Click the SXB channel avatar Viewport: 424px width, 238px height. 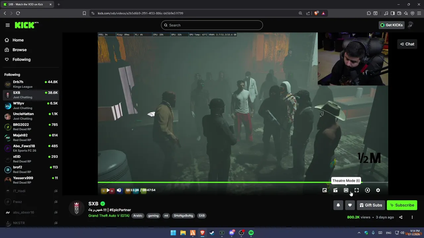click(77, 208)
